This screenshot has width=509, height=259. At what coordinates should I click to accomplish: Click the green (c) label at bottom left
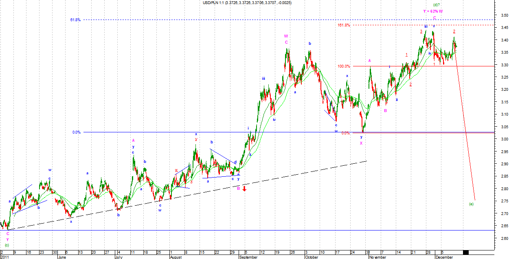[7, 245]
